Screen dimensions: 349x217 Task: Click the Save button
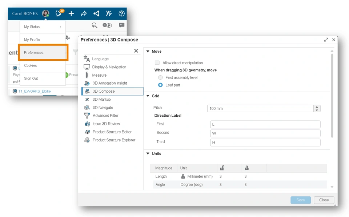pyautogui.click(x=301, y=200)
